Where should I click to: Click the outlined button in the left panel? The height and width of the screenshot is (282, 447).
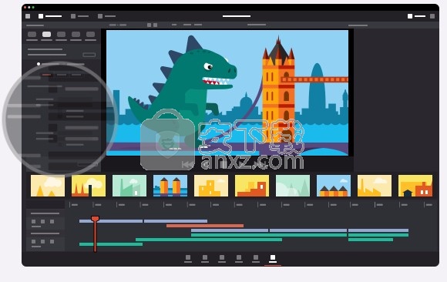coord(89,55)
